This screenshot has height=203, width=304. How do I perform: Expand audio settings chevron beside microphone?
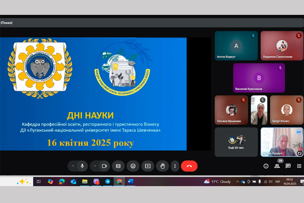(73, 166)
